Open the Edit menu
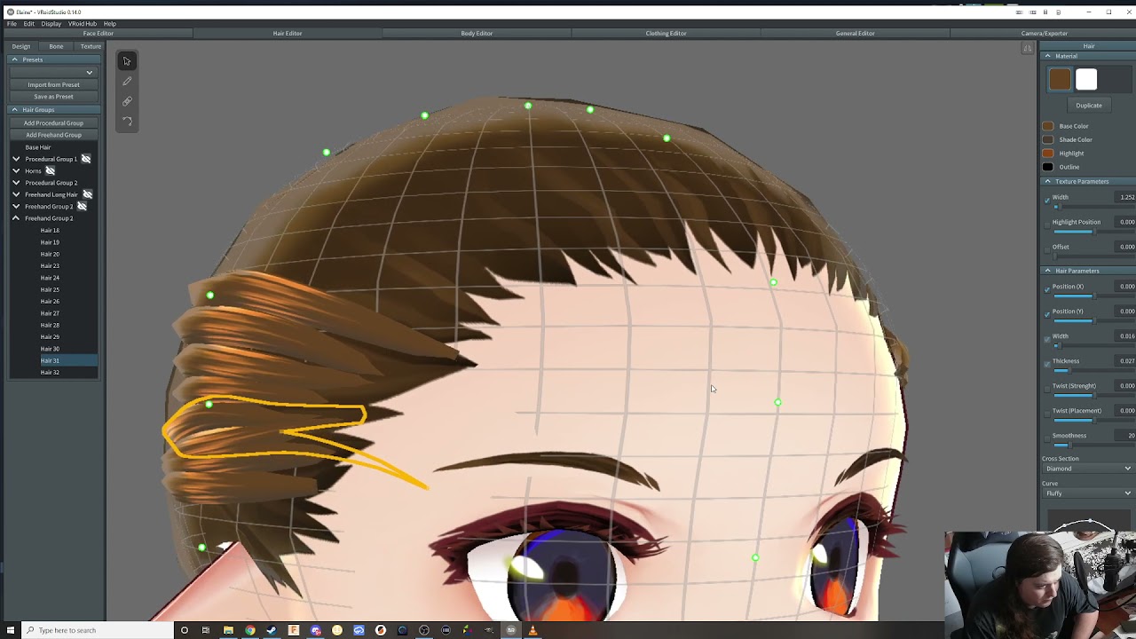 pyautogui.click(x=28, y=24)
